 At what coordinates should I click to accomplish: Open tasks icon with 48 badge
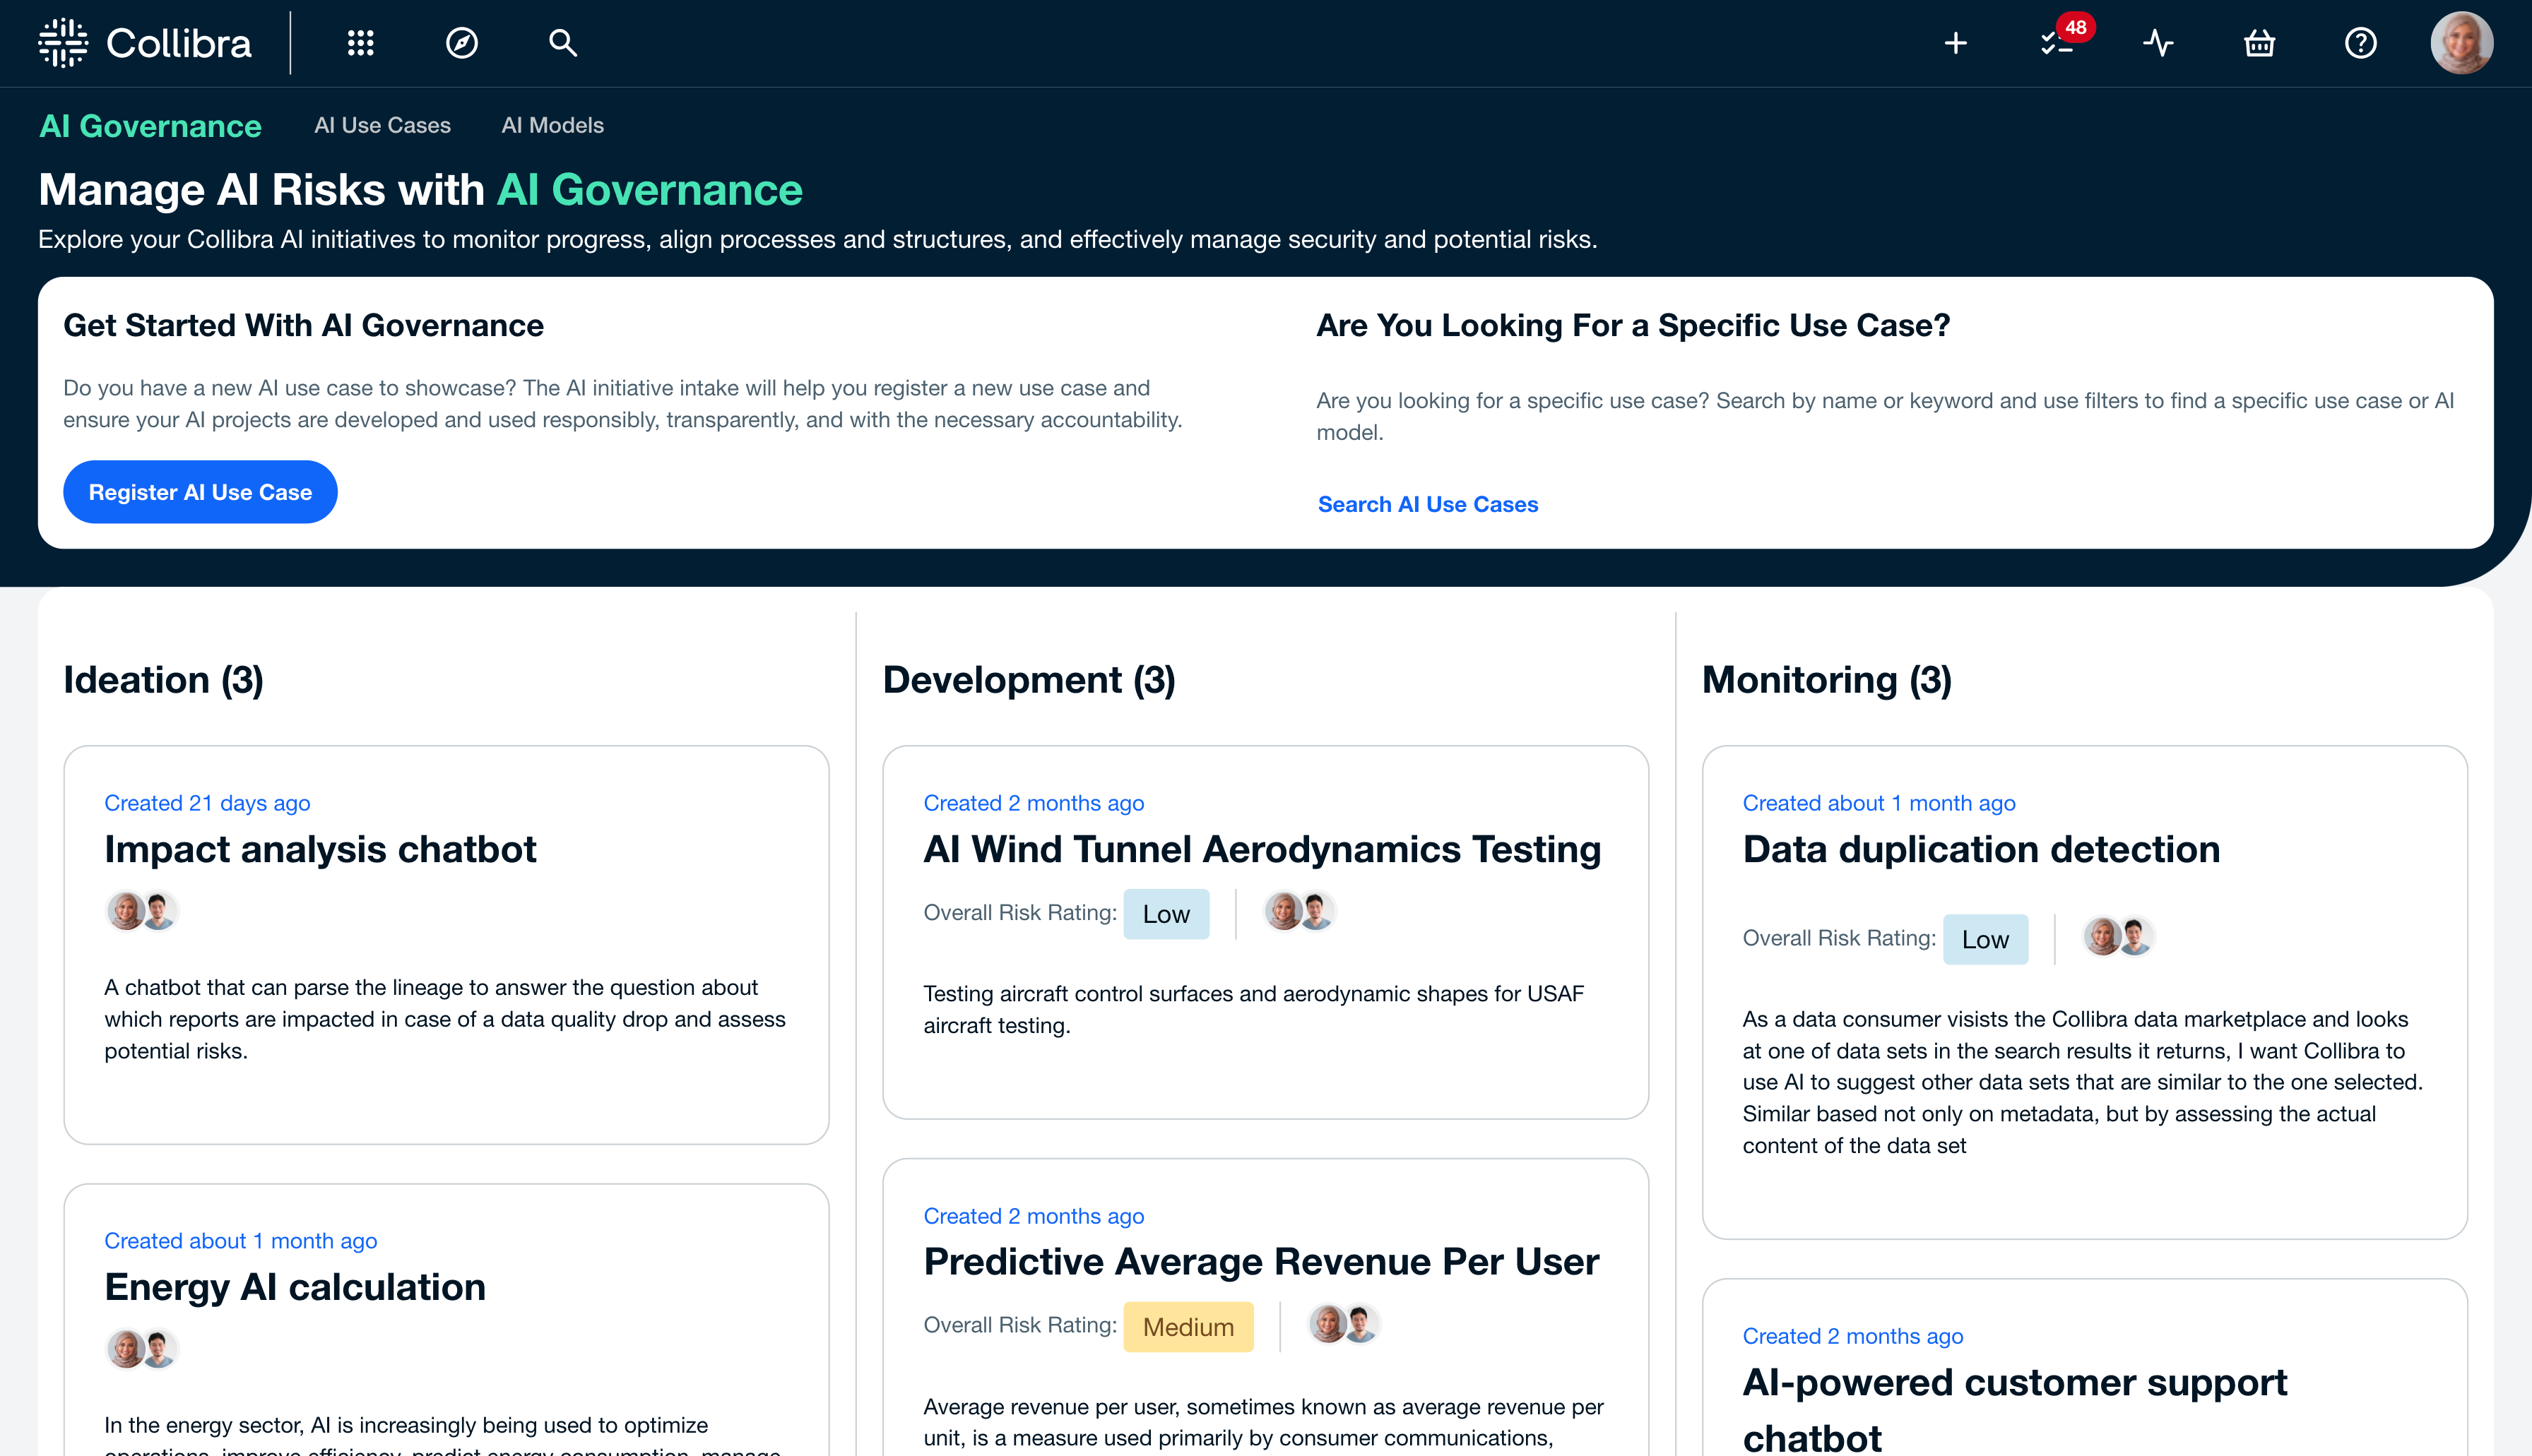tap(2057, 43)
